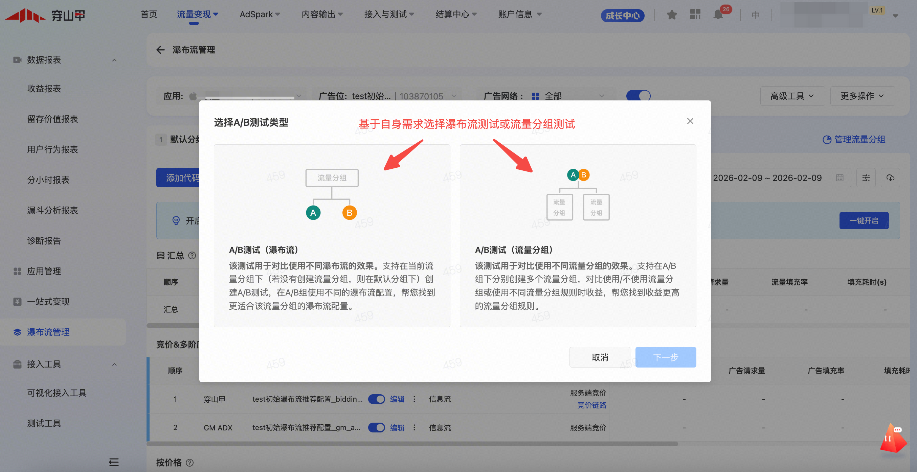Toggle the 穿山甲 bidding row switch
The height and width of the screenshot is (472, 917).
[376, 399]
